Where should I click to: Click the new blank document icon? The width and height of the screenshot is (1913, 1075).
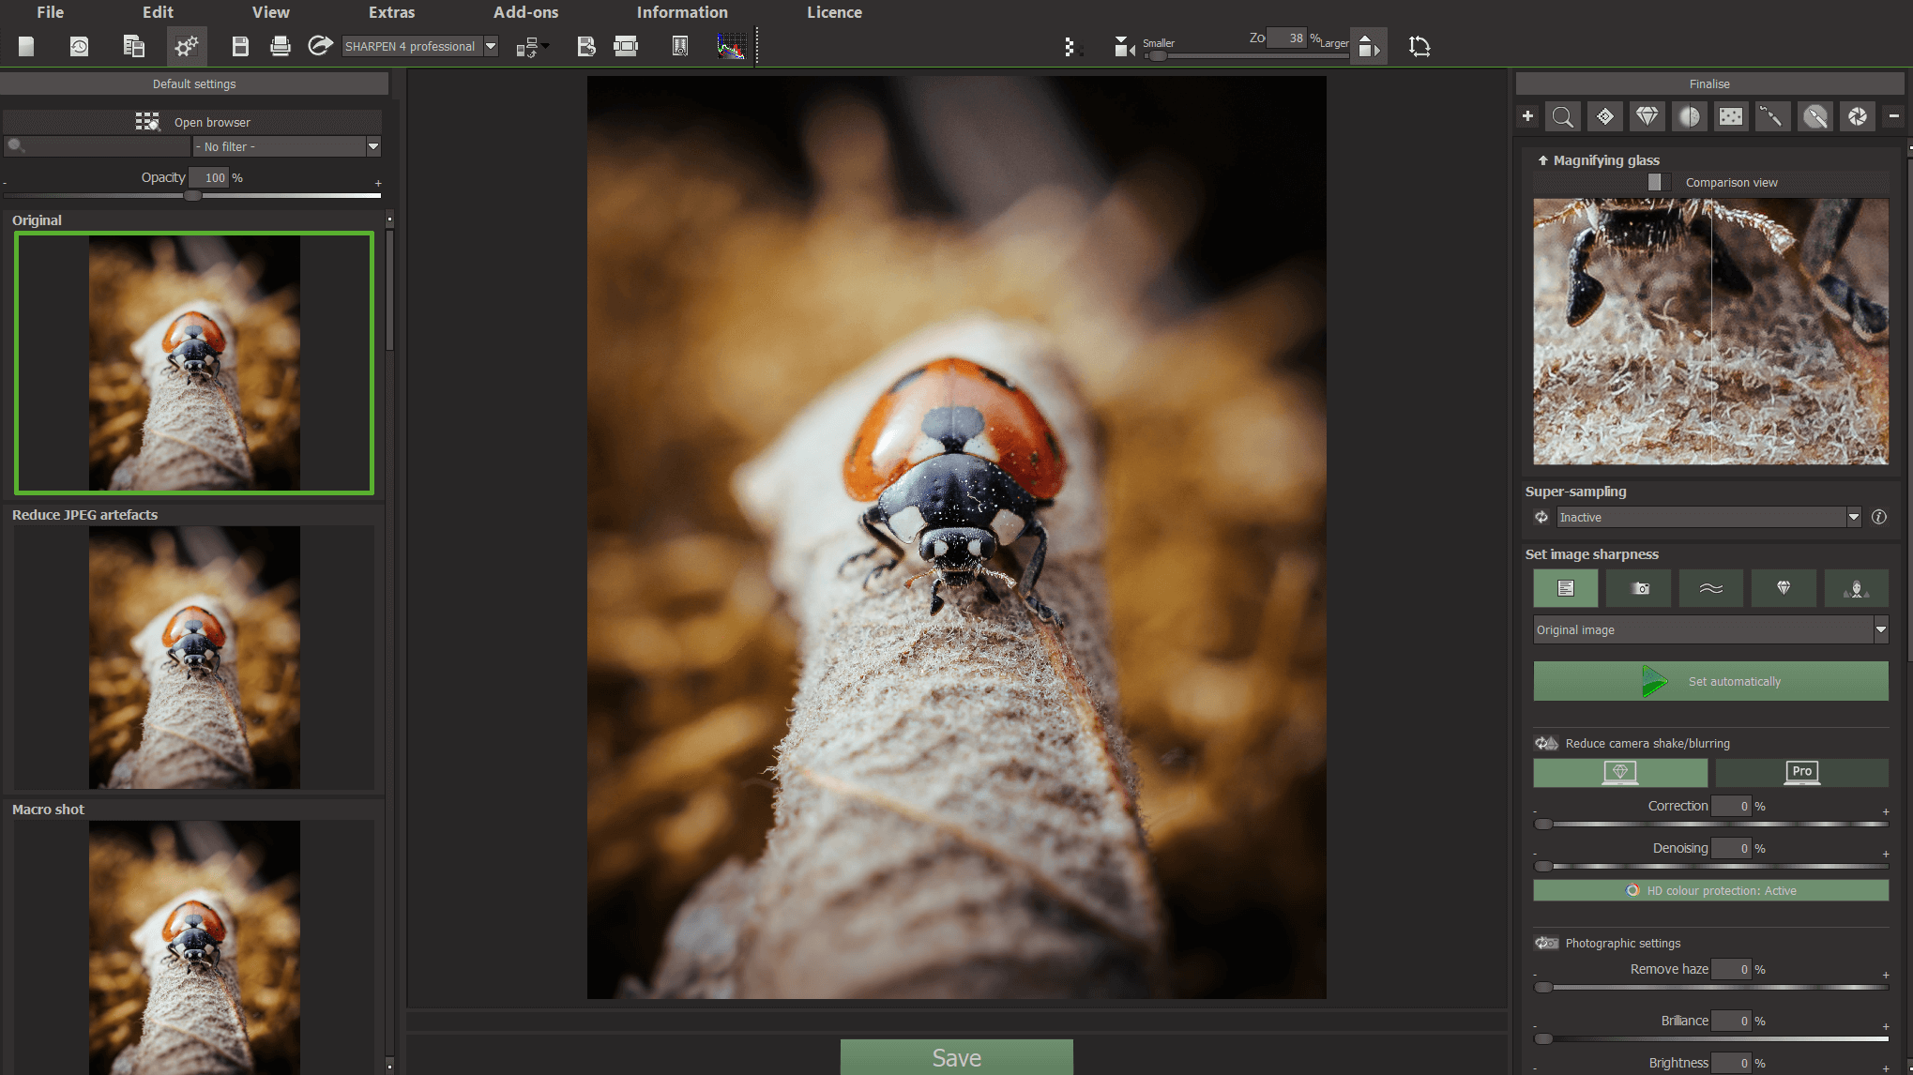coord(26,46)
